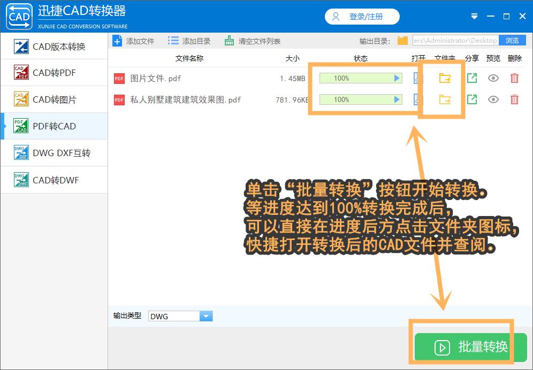Click the dropdown arrow in the title bar
The width and height of the screenshot is (533, 370).
point(474,16)
